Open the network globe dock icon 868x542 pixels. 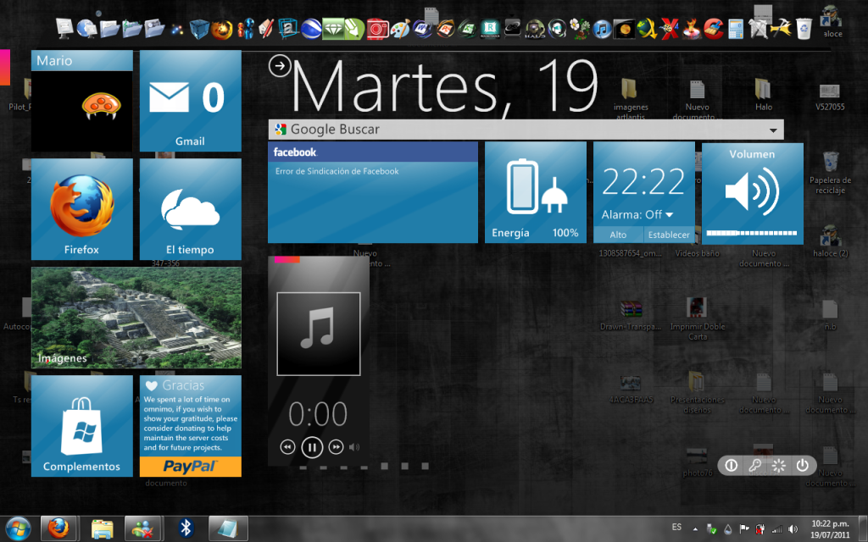point(87,28)
